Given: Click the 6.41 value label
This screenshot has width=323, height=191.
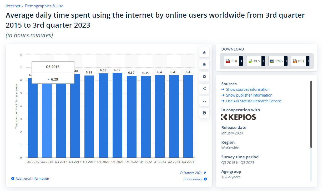Looking at the screenshot, I should 174,72.
